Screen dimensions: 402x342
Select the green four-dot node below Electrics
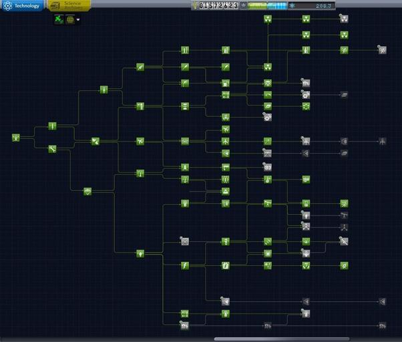point(185,313)
